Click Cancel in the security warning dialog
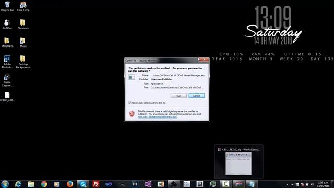The image size is (334, 188). point(196,96)
